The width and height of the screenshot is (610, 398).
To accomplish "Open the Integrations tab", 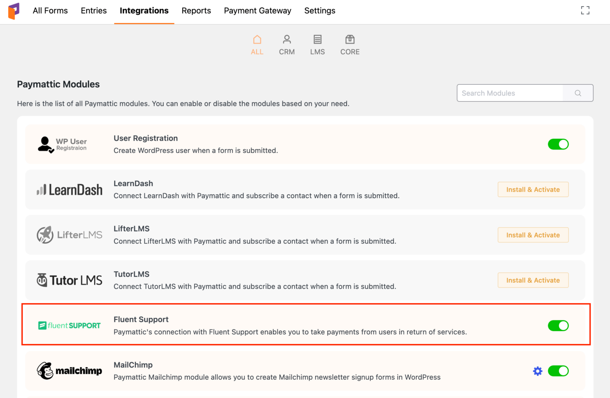I will pyautogui.click(x=144, y=11).
